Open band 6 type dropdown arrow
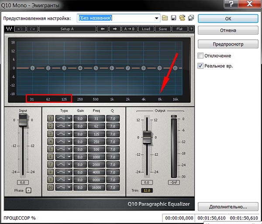This screenshot has width=262, height=224. (69, 157)
